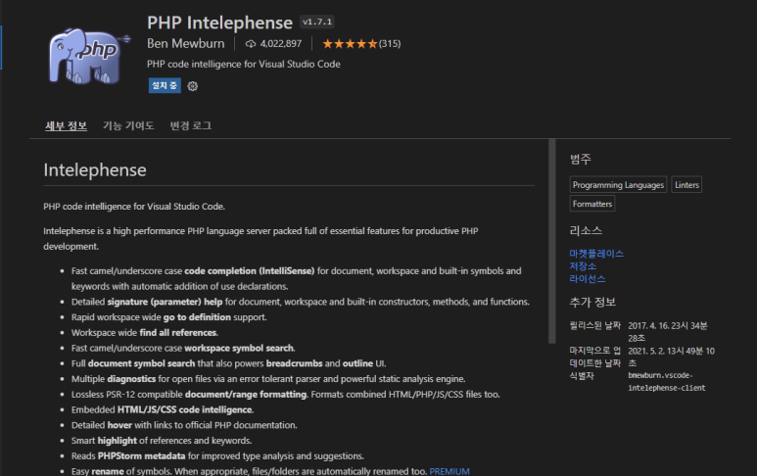Screen dimensions: 757x476
Task: Click the 'PHPStorm metadata' bullet
Action: (x=217, y=455)
